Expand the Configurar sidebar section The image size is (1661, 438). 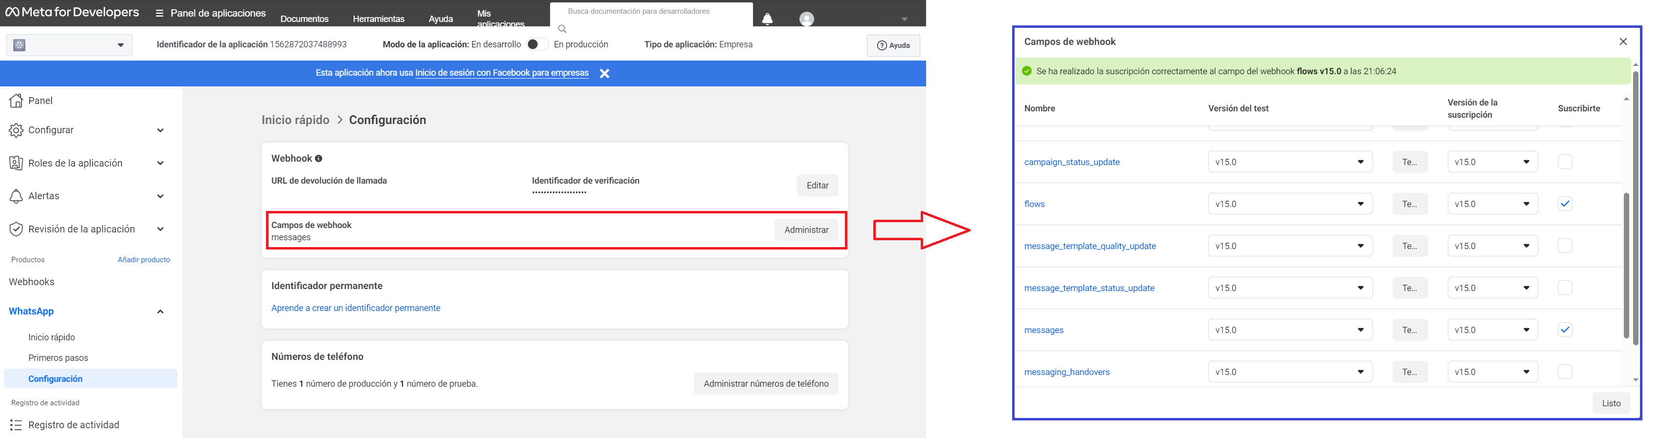click(x=160, y=130)
